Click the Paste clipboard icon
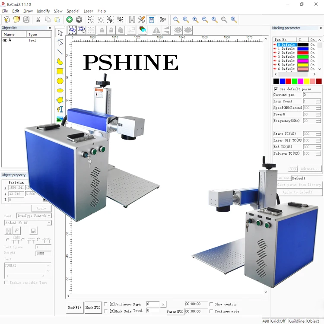This screenshot has width=324, height=324. click(x=57, y=19)
